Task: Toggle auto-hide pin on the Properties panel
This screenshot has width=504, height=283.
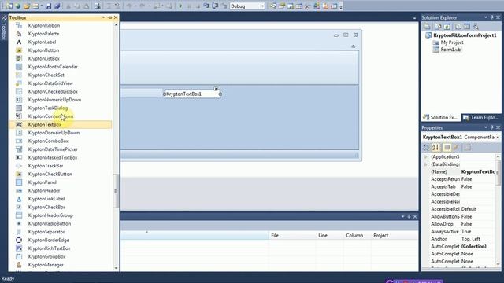Action: pyautogui.click(x=491, y=127)
